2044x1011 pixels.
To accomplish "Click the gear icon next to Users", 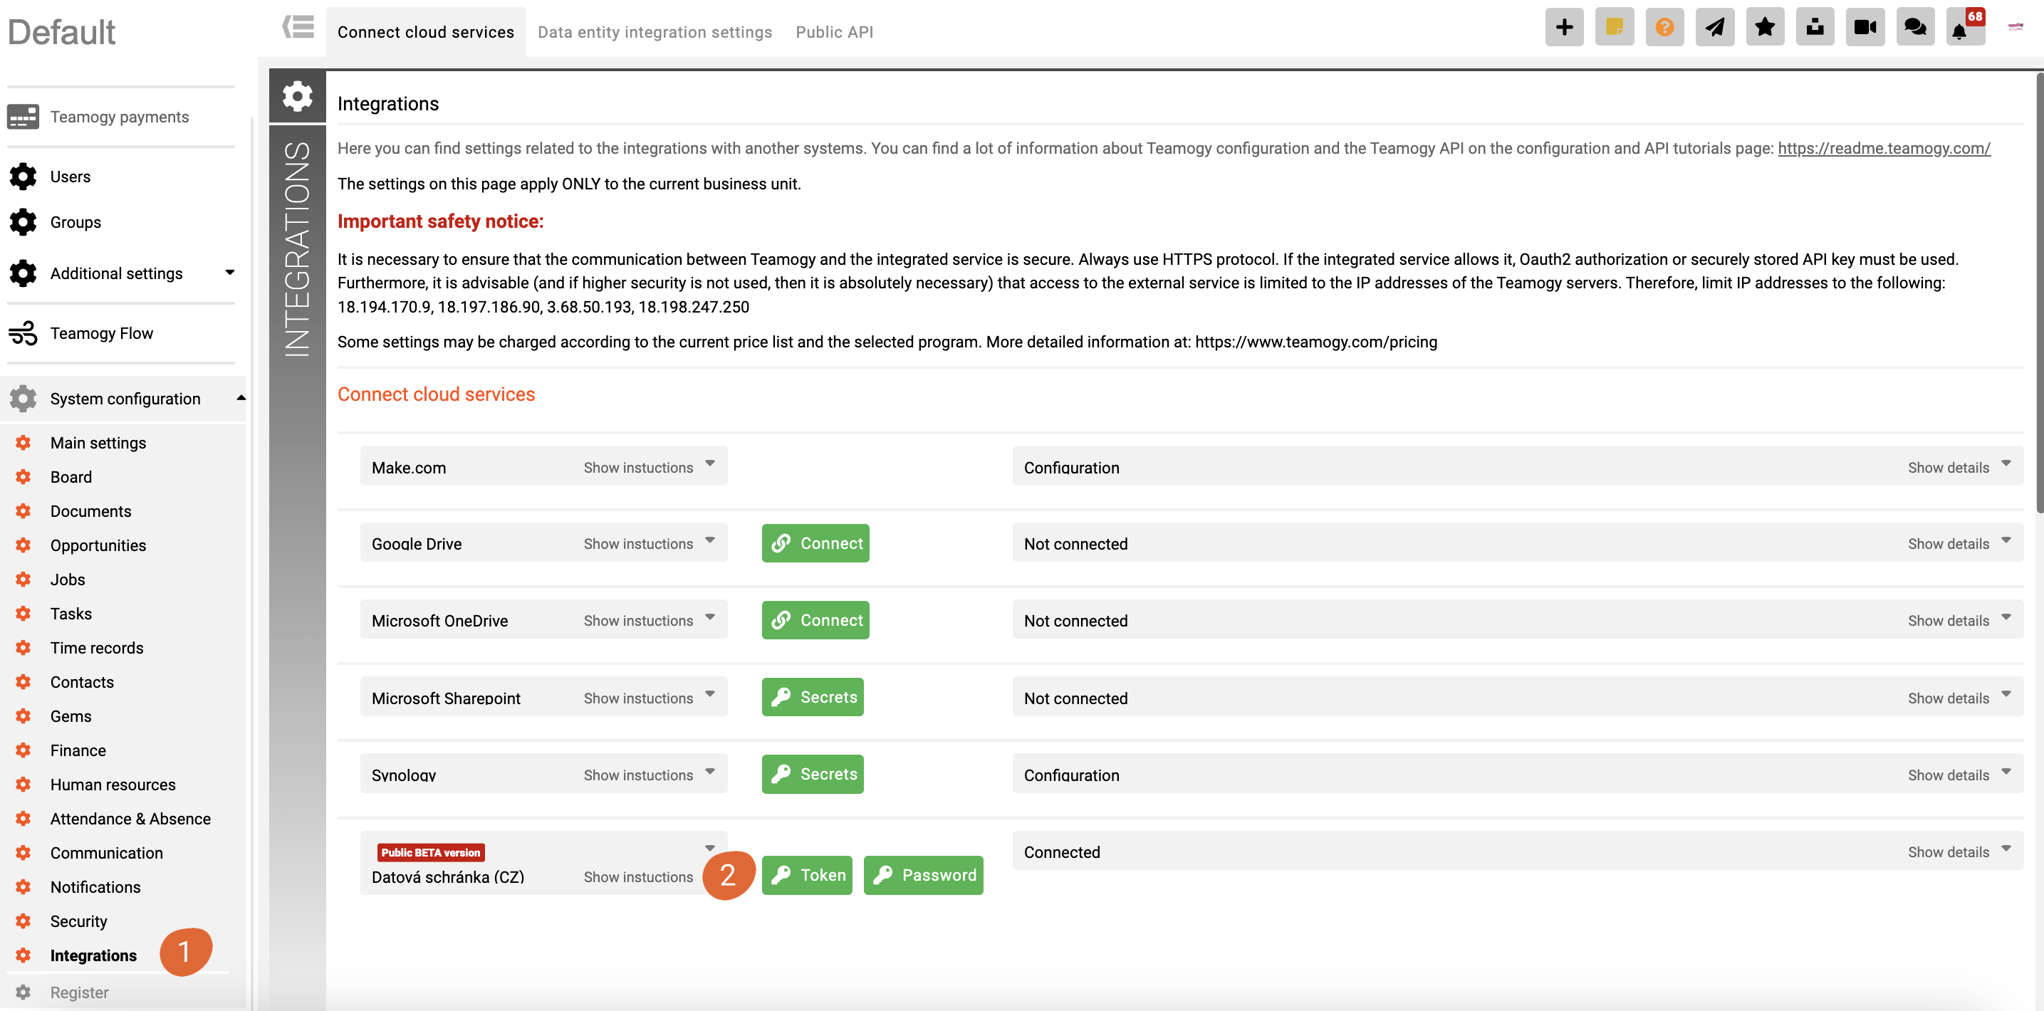I will point(23,176).
